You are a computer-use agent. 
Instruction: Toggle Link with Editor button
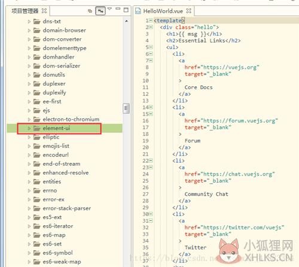(x=100, y=11)
